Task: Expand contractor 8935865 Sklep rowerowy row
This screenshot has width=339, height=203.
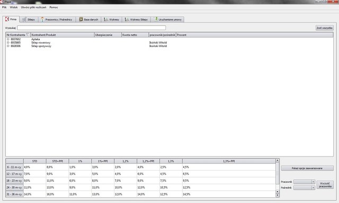Action: click(8, 42)
